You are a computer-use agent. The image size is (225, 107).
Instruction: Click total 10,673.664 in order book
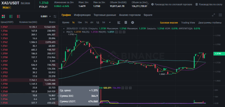coord(49,80)
